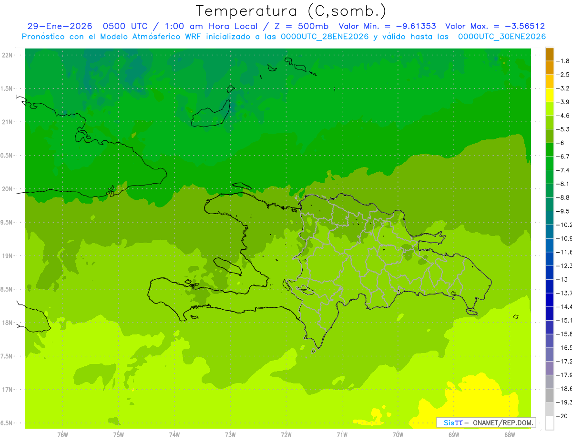Click the "22N" latitude label
572x441 pixels.
tap(7, 55)
